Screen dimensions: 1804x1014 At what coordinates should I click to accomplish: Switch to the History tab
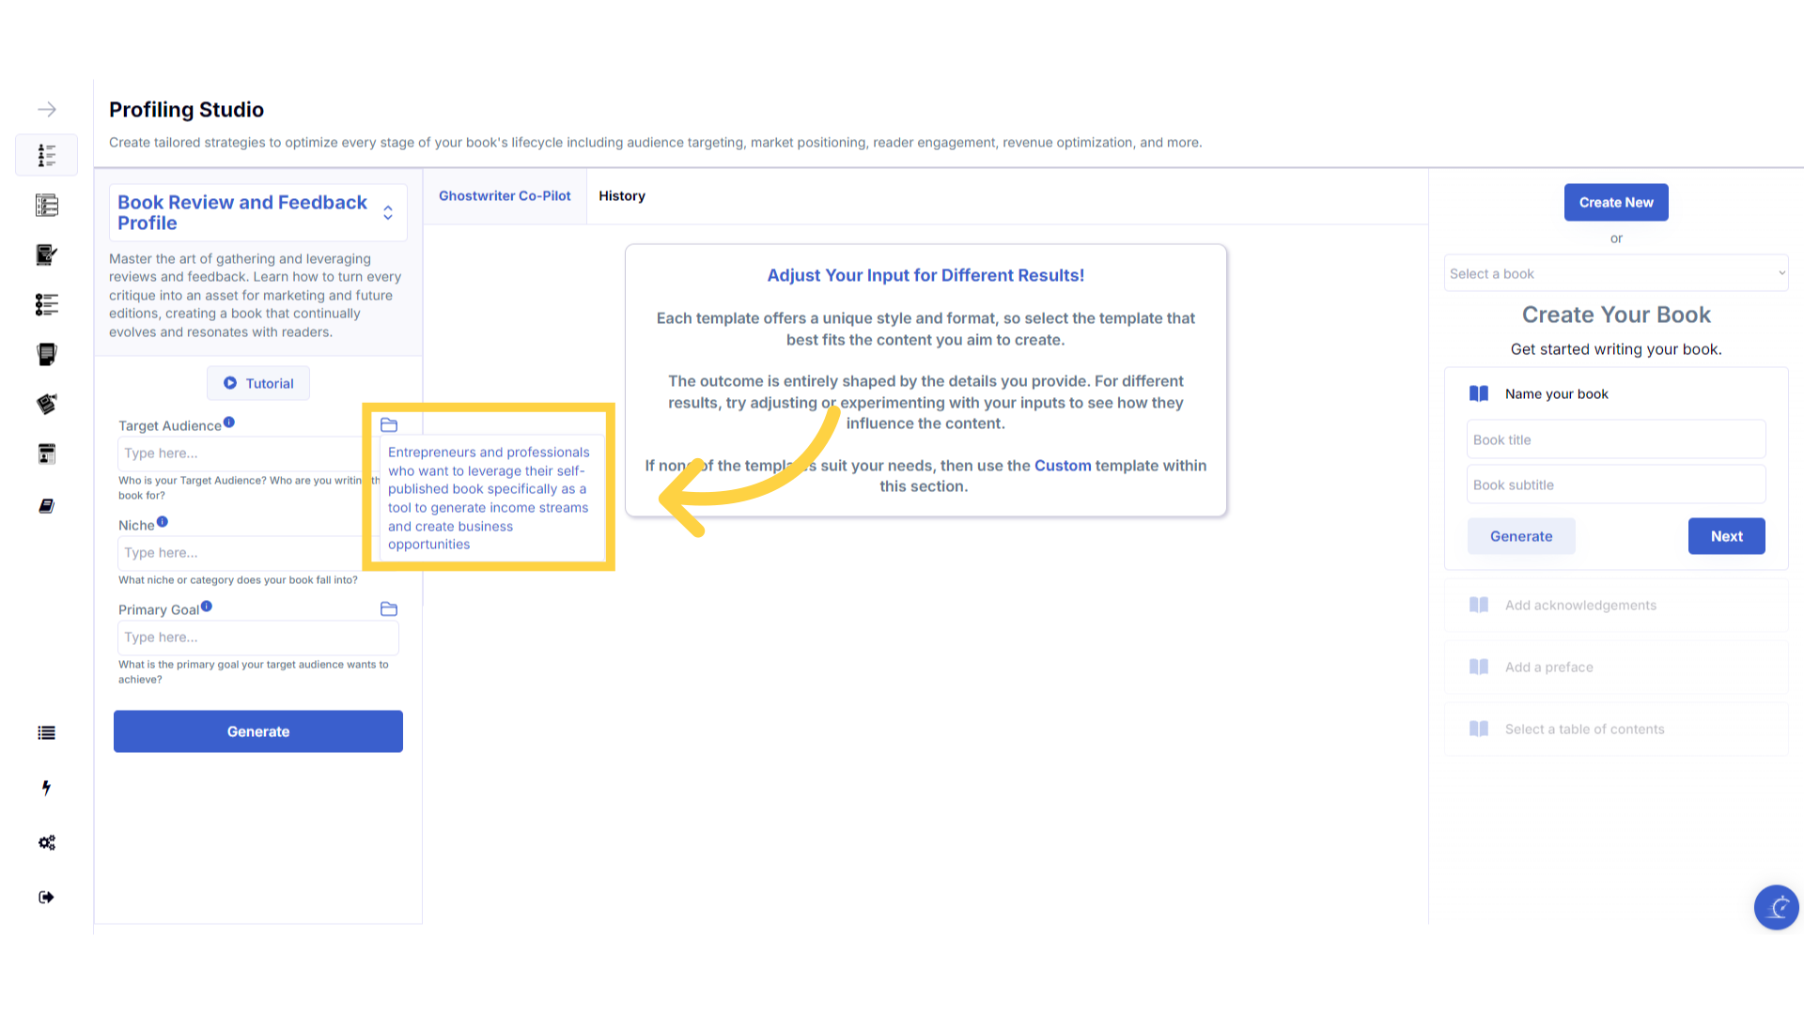(x=622, y=196)
